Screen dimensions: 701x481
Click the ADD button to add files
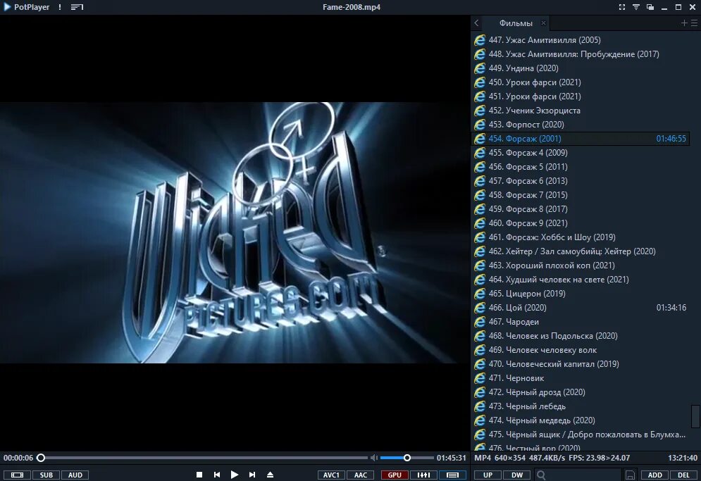[655, 475]
